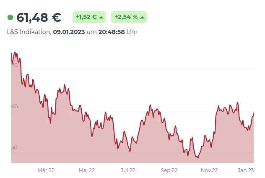Click the L&S Indikation label
265x178 pixels.
pyautogui.click(x=29, y=32)
